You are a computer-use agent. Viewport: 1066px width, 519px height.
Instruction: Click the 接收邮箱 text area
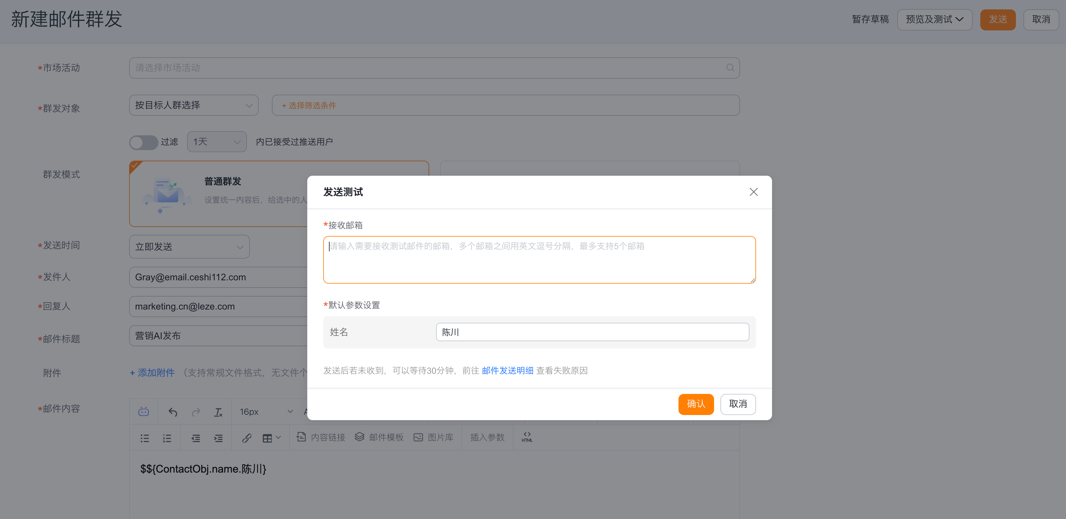539,260
